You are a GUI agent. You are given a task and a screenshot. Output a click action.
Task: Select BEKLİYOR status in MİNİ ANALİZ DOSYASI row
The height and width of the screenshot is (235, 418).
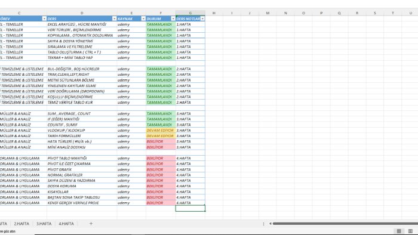(x=161, y=147)
